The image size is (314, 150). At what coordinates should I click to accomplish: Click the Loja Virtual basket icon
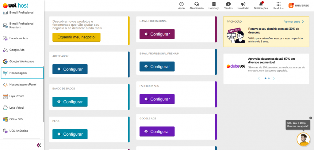click(5, 108)
